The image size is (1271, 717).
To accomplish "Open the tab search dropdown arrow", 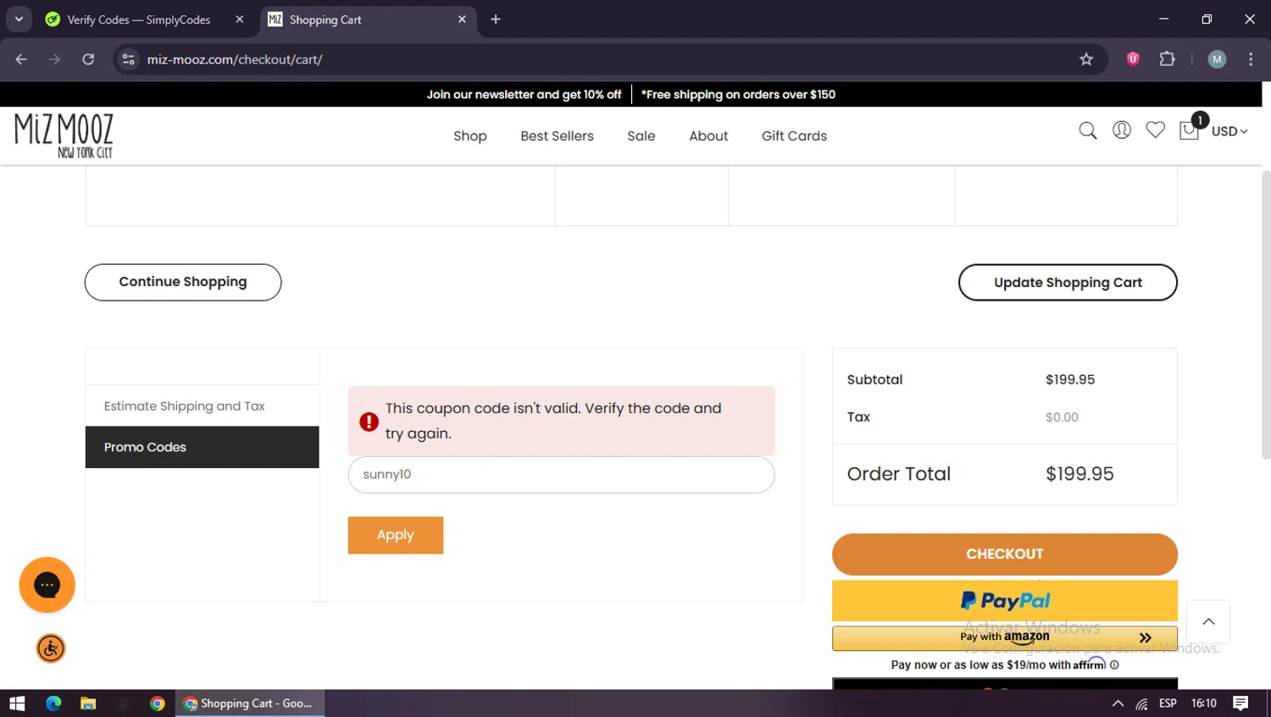I will [19, 19].
